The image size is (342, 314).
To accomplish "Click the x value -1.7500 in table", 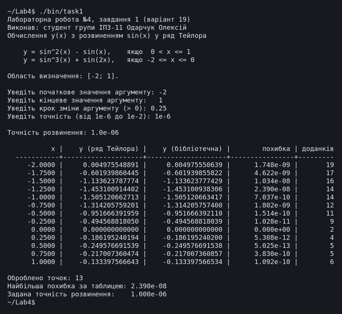I will click(x=41, y=173).
